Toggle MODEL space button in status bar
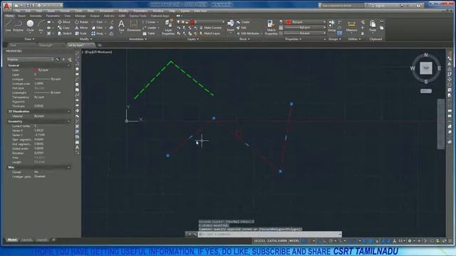This screenshot has width=456, height=256. (294, 241)
